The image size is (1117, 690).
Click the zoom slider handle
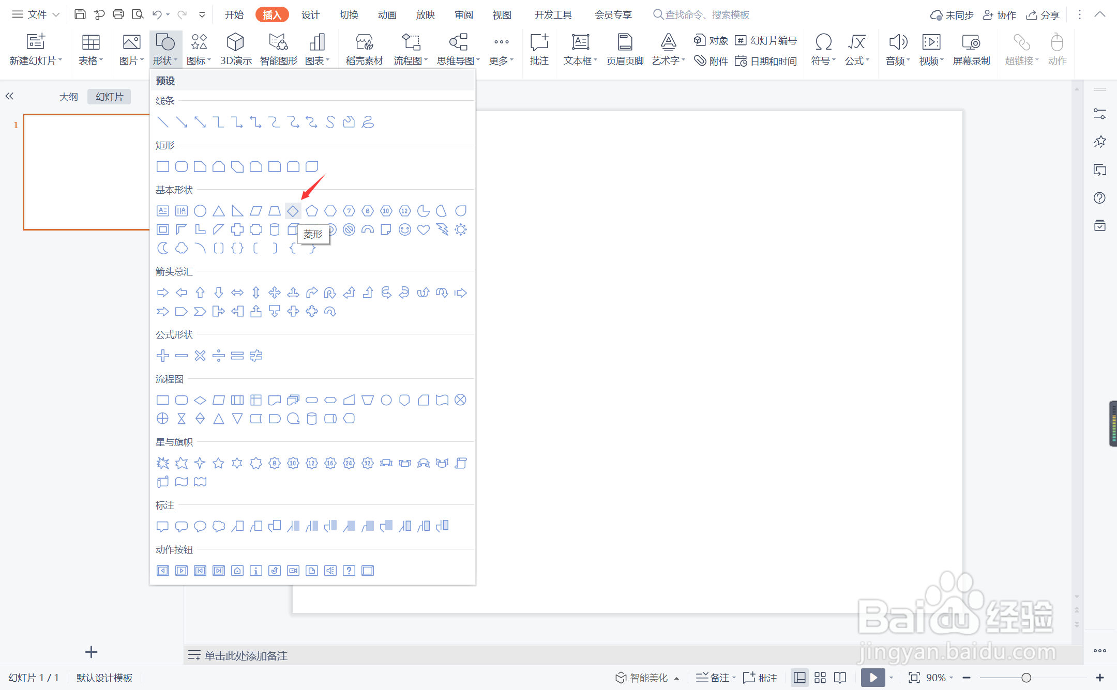(x=1026, y=678)
